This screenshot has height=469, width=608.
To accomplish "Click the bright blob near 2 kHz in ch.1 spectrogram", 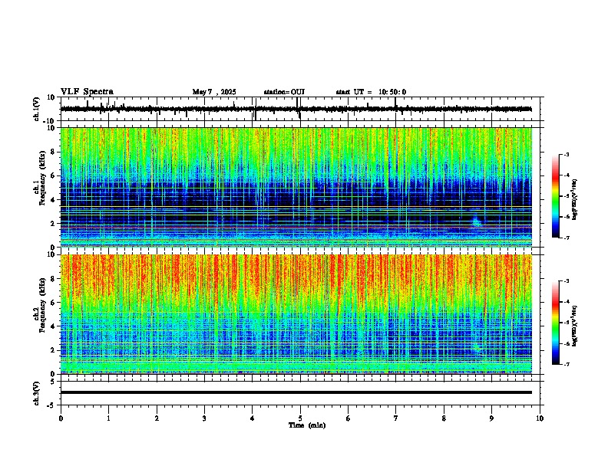I will (476, 222).
